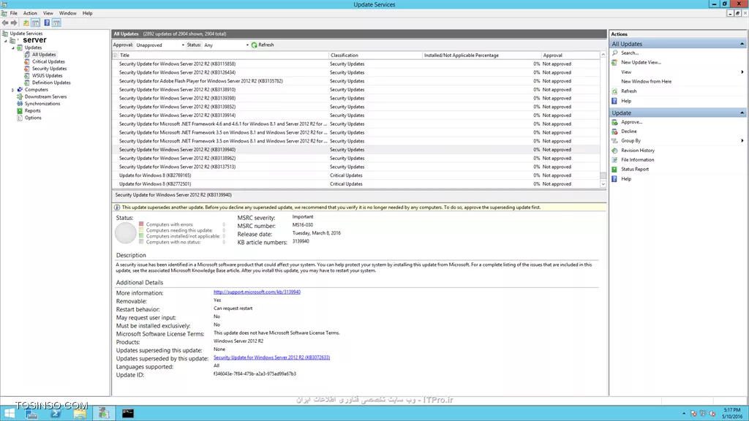Click the Revision History icon

tap(614, 151)
